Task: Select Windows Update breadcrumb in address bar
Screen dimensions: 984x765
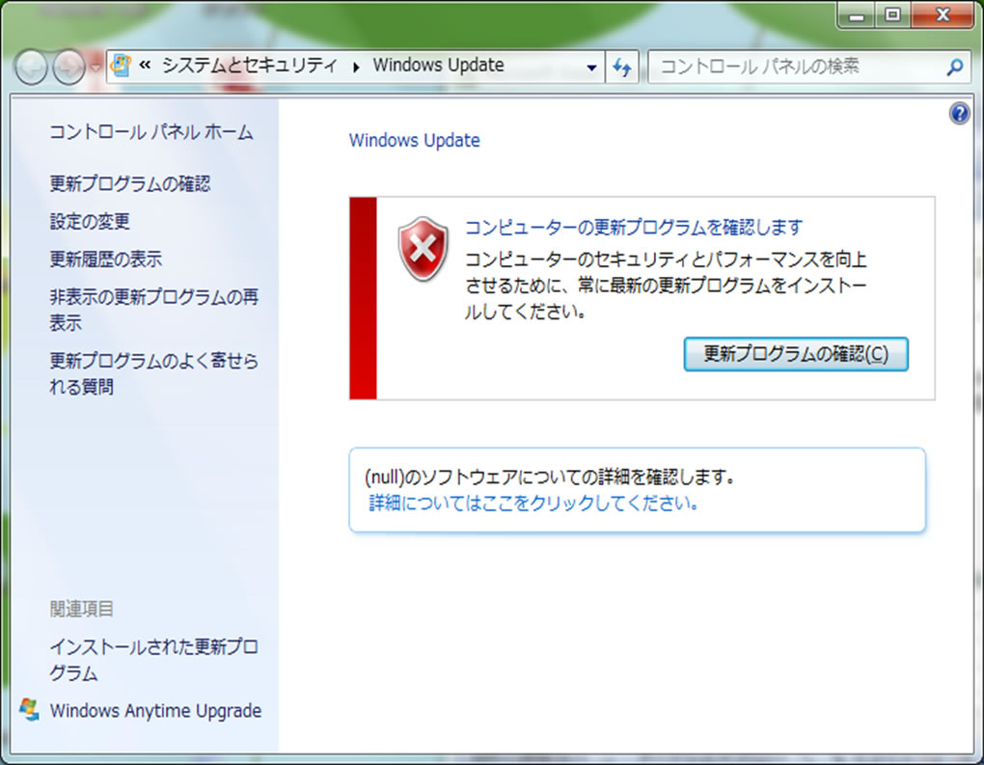Action: point(438,66)
